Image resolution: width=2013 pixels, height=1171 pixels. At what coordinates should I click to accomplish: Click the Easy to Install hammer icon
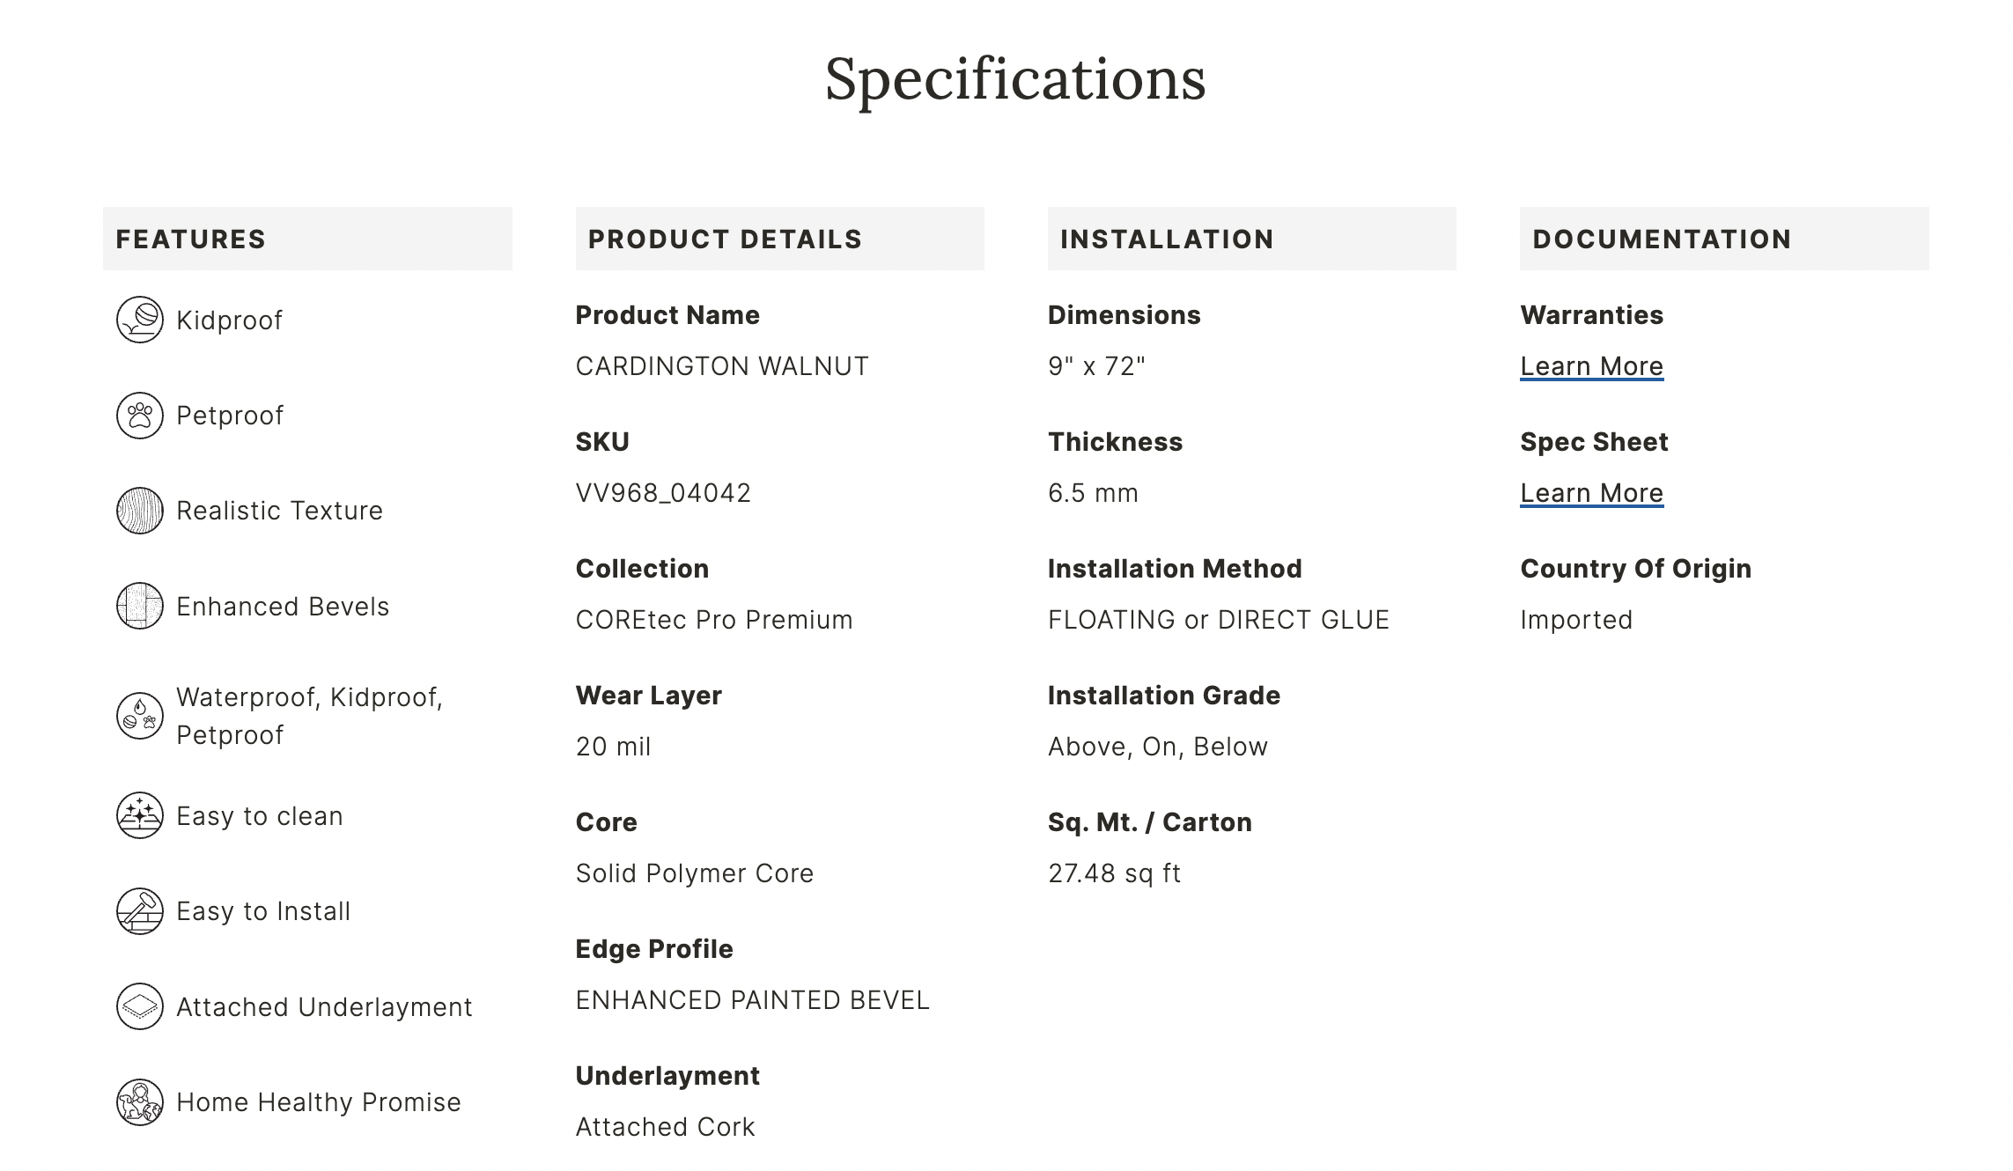140,910
